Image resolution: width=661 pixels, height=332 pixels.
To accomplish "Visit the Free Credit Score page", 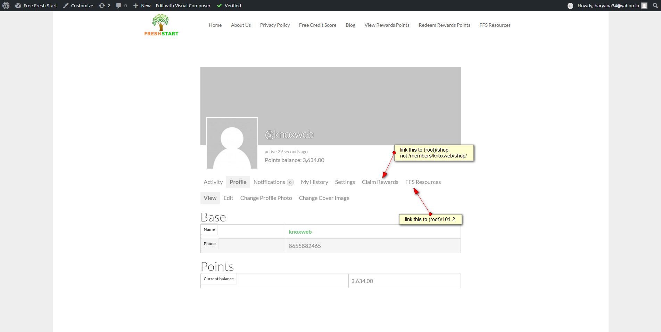I will tap(317, 25).
